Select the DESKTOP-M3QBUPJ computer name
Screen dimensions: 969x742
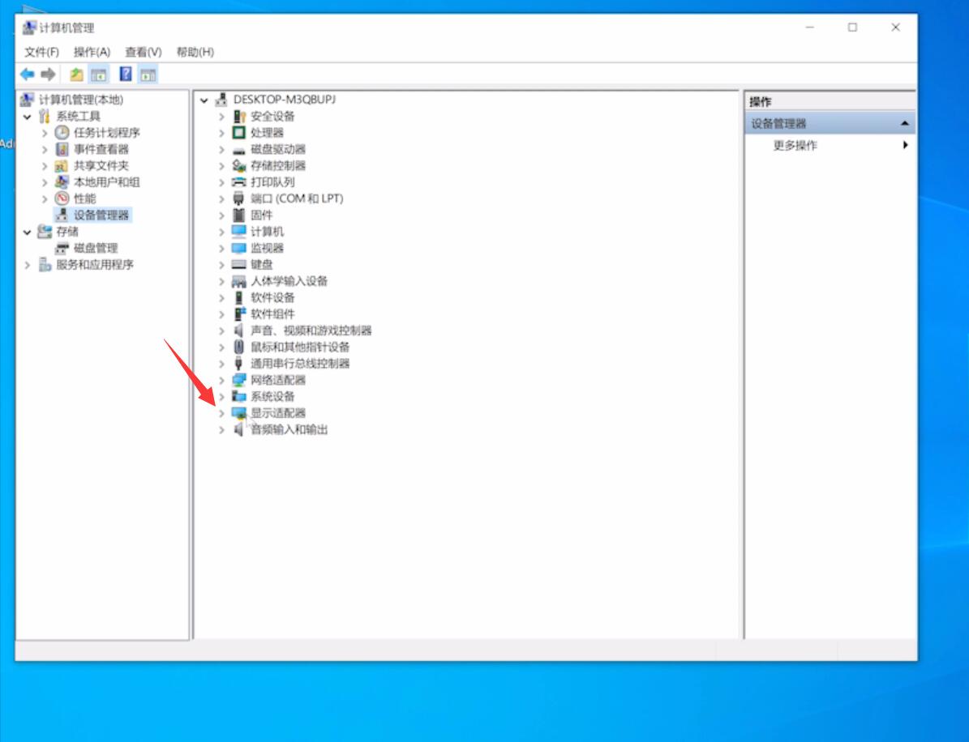click(285, 100)
